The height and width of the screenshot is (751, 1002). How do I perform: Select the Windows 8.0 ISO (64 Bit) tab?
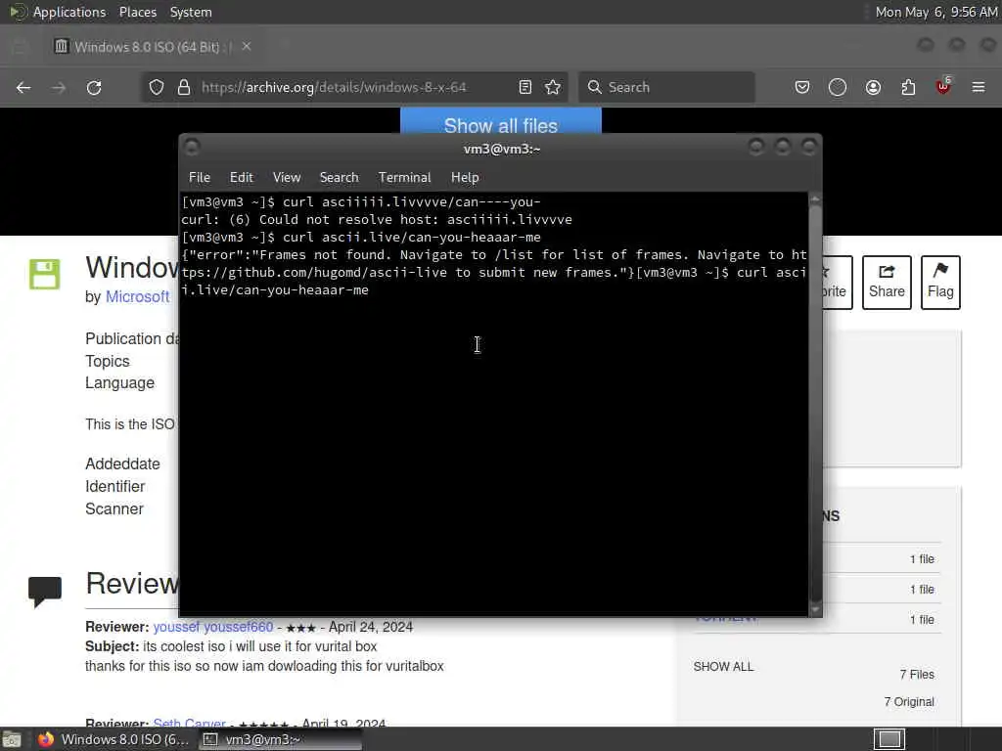(152, 47)
